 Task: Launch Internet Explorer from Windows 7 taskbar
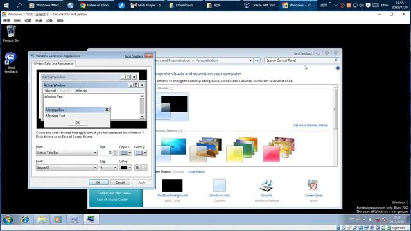click(x=25, y=219)
